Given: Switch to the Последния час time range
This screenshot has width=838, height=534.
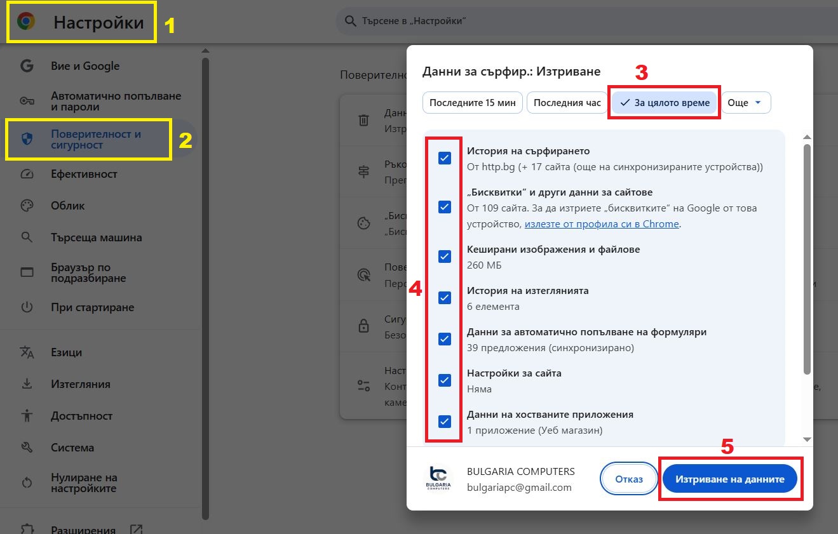Looking at the screenshot, I should (x=567, y=102).
